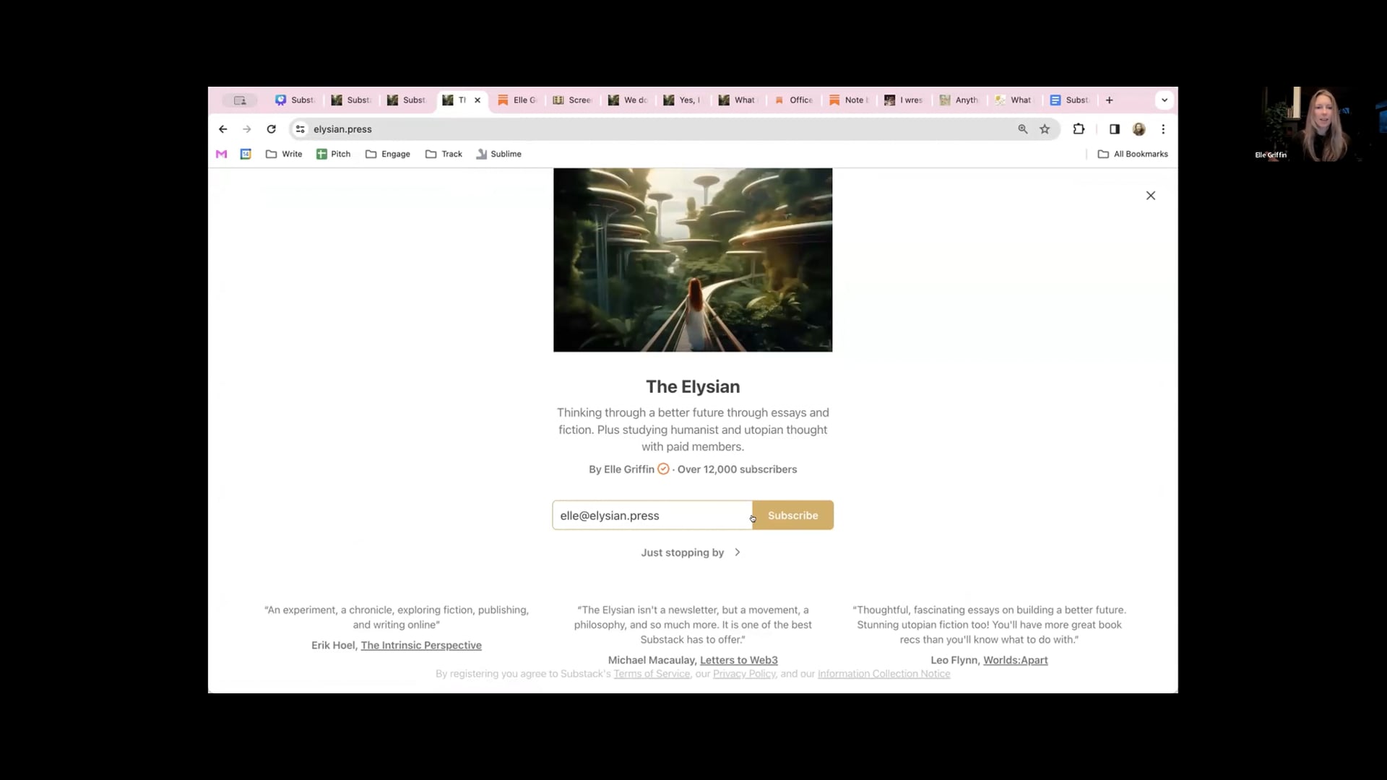Switch to the Office tab
The height and width of the screenshot is (780, 1387).
click(794, 100)
